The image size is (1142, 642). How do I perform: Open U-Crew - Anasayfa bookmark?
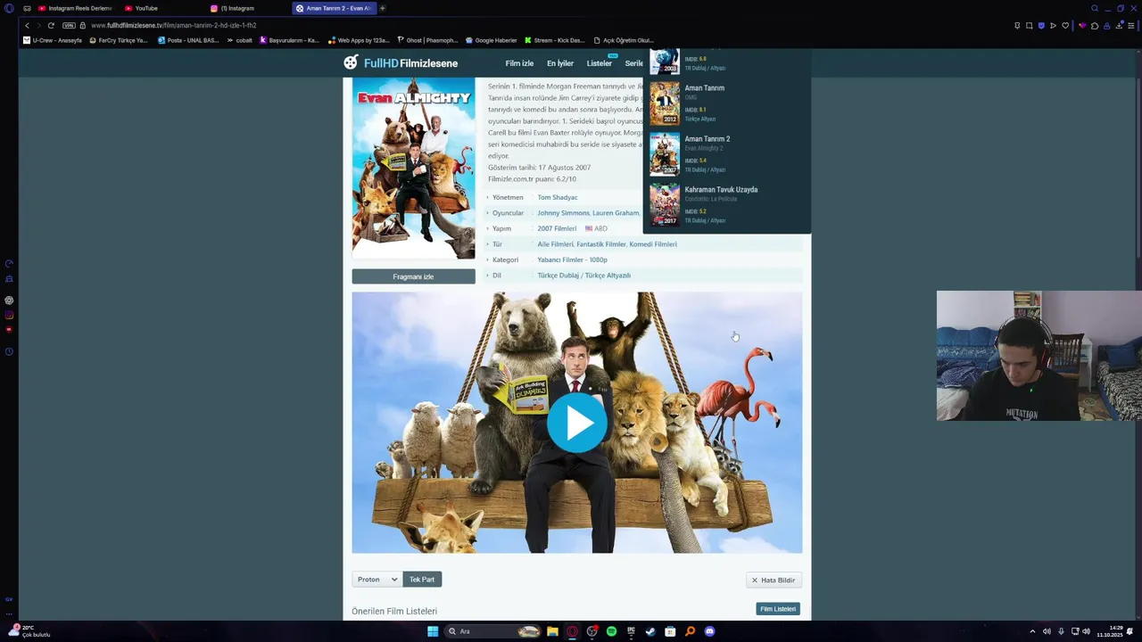tap(52, 40)
